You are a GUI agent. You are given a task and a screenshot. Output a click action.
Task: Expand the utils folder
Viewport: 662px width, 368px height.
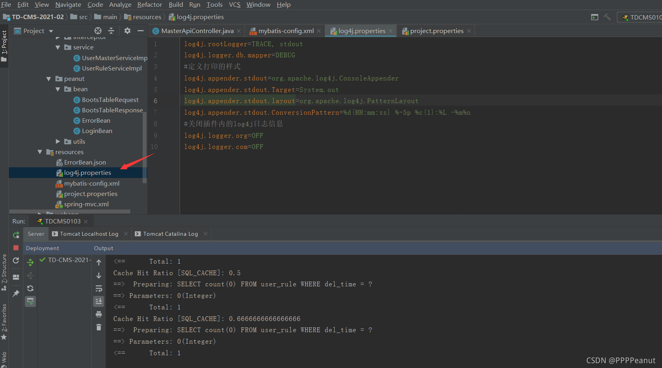58,141
